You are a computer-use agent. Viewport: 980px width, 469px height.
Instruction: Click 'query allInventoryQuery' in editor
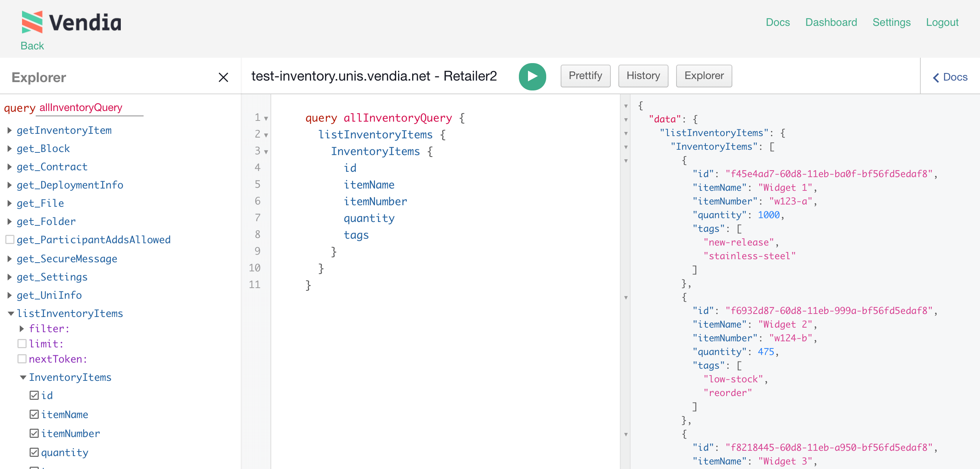[x=379, y=118]
